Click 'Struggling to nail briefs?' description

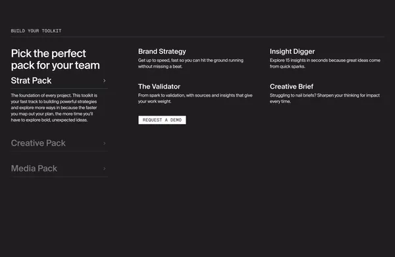325,99
